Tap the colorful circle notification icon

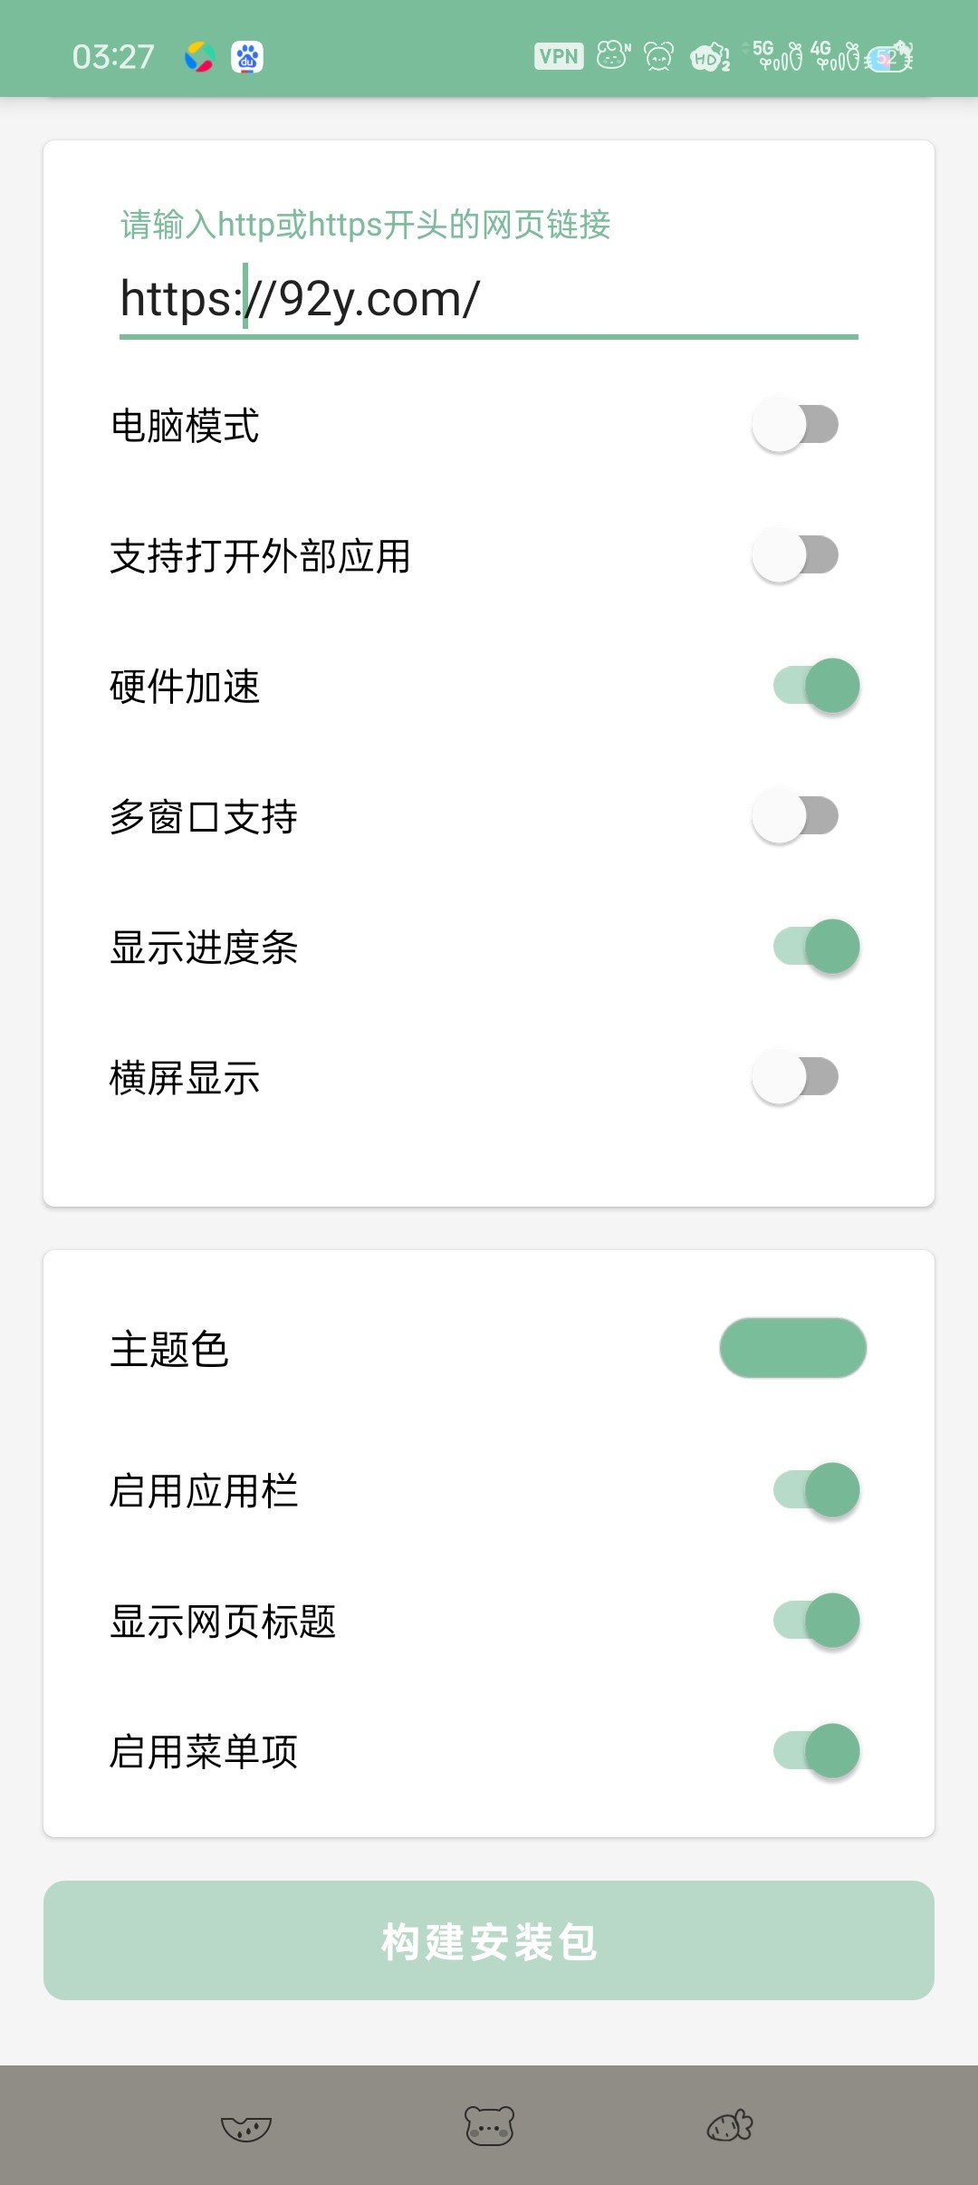click(x=199, y=57)
